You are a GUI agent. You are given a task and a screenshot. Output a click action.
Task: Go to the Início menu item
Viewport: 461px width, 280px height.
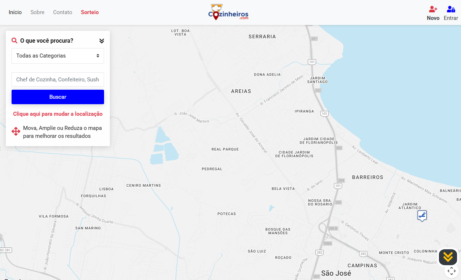click(15, 12)
